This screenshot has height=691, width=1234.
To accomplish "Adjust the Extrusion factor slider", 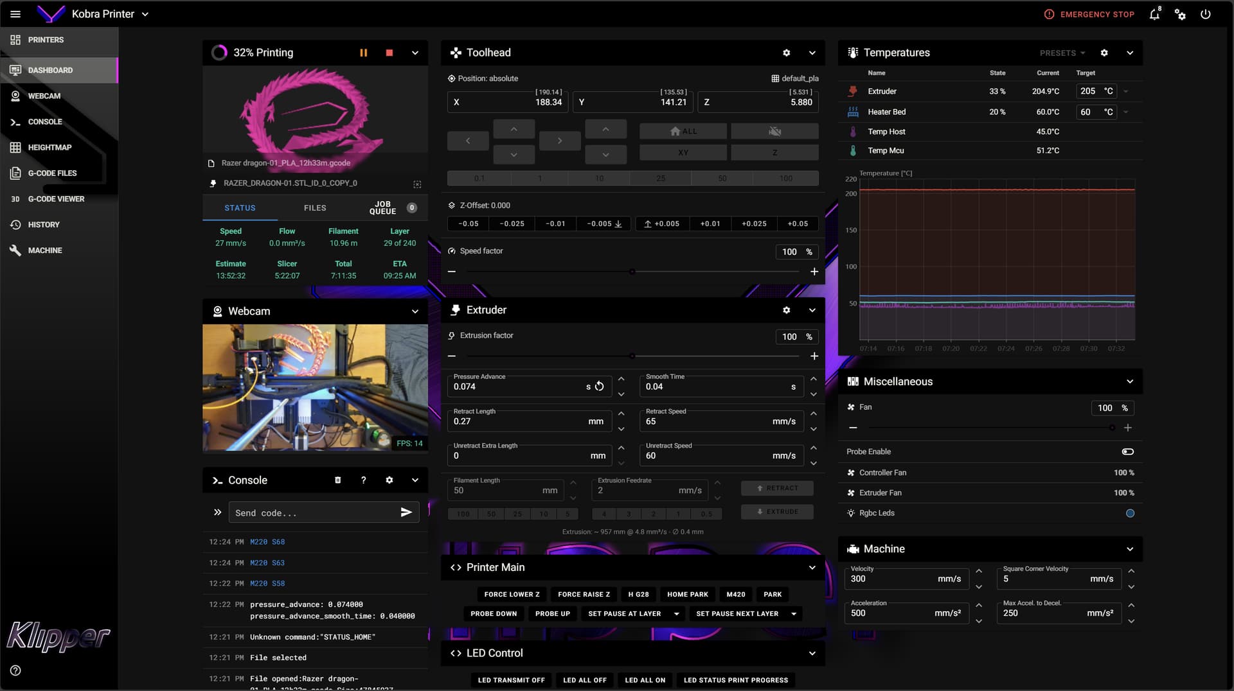I will [632, 356].
